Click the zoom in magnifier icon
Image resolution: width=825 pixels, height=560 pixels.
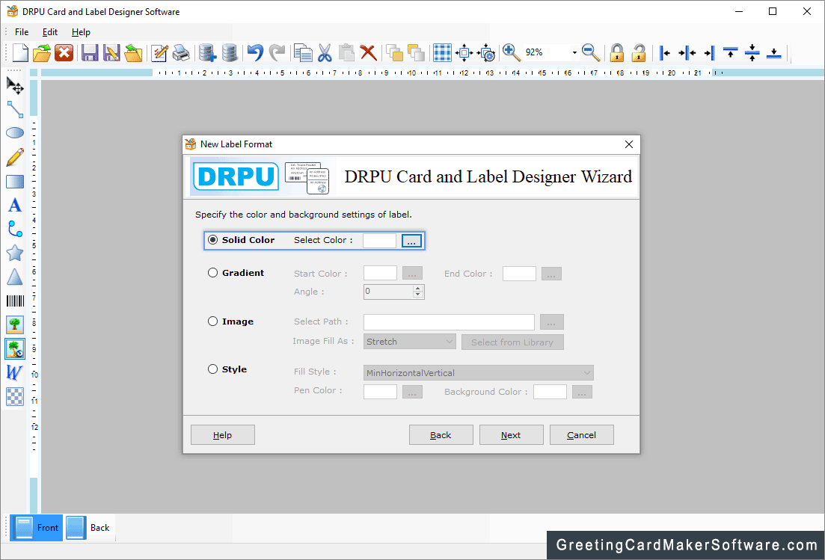511,52
